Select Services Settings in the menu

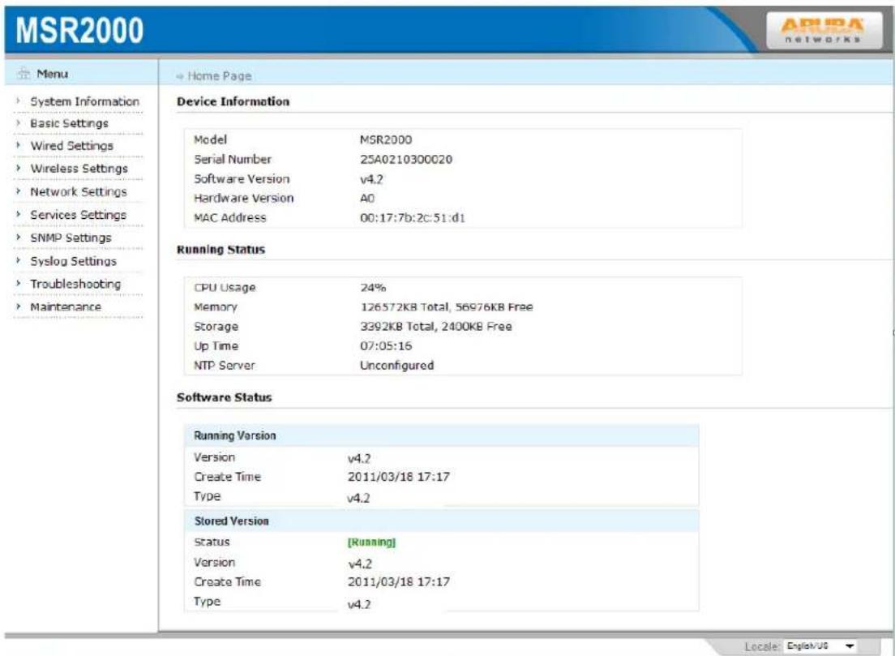[x=78, y=215]
